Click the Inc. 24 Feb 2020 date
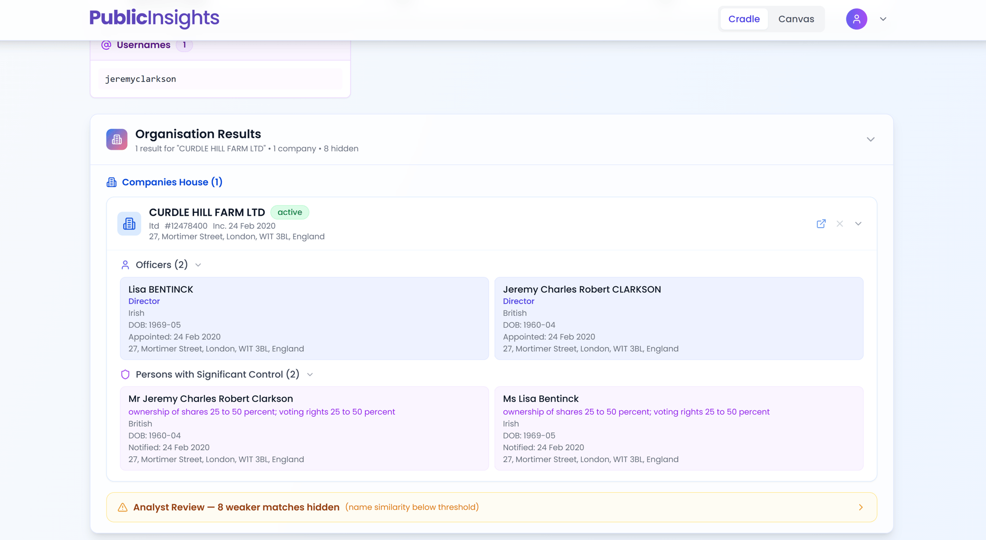The width and height of the screenshot is (986, 540). click(244, 226)
